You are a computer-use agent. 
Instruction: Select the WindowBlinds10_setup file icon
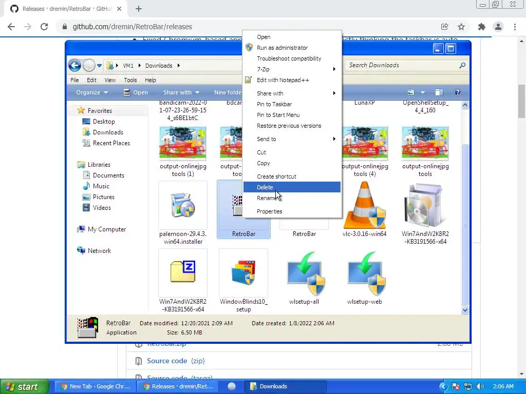click(x=243, y=273)
